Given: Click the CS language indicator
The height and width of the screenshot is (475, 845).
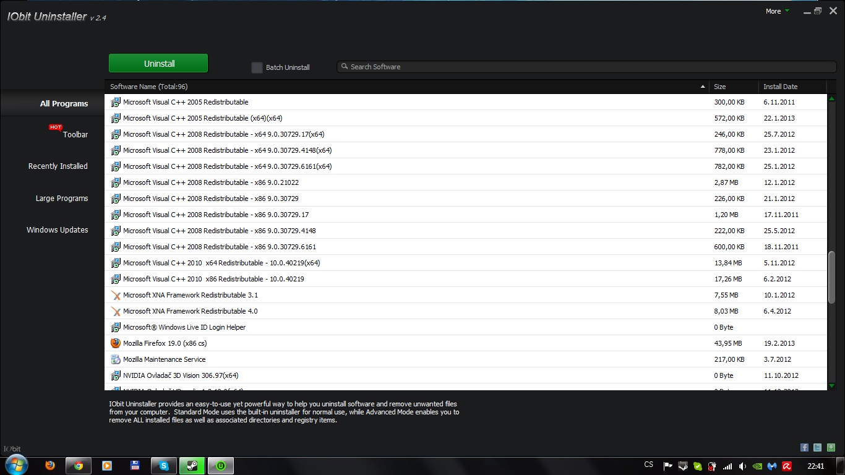Looking at the screenshot, I should 648,464.
